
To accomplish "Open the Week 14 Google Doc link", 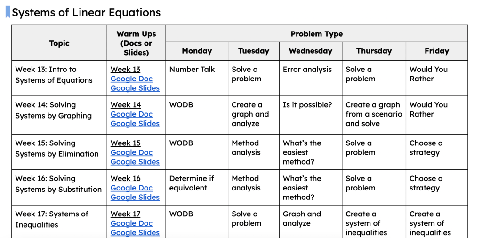I will [131, 114].
